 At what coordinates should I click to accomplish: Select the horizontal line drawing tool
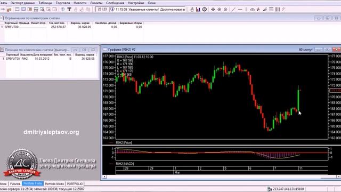tap(240, 10)
